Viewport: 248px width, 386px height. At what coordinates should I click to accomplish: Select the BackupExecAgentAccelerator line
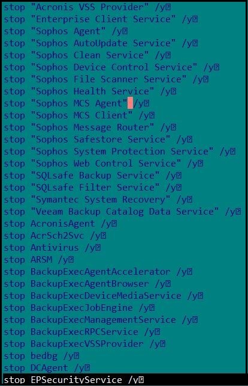pyautogui.click(x=98, y=272)
